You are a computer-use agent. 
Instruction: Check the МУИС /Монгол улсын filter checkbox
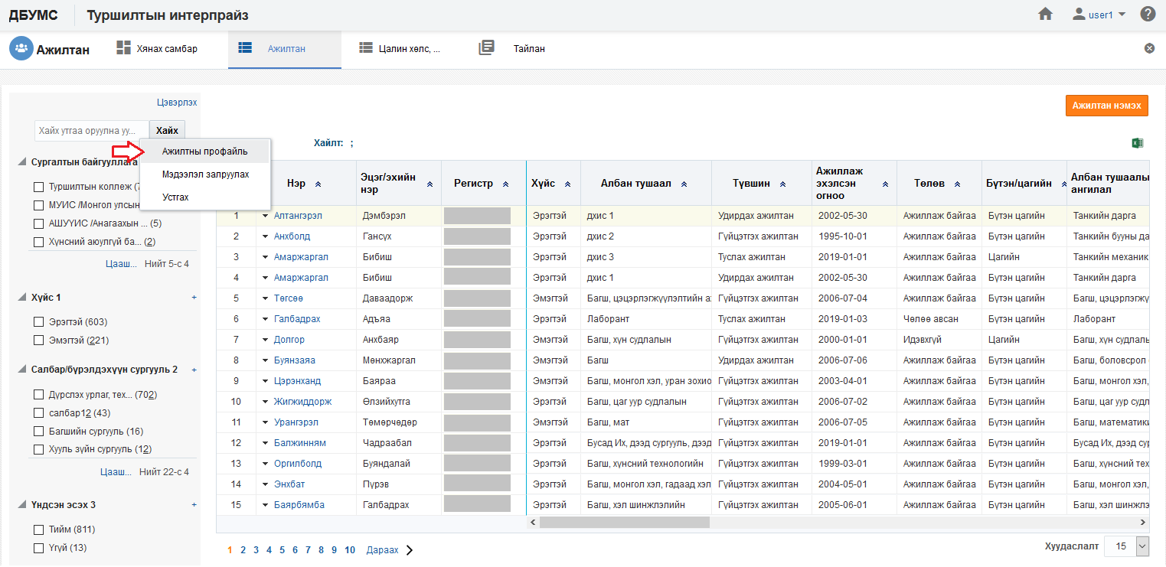38,205
